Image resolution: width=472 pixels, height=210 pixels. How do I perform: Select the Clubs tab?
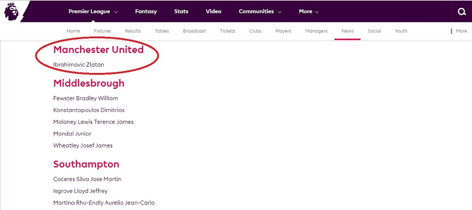click(255, 31)
